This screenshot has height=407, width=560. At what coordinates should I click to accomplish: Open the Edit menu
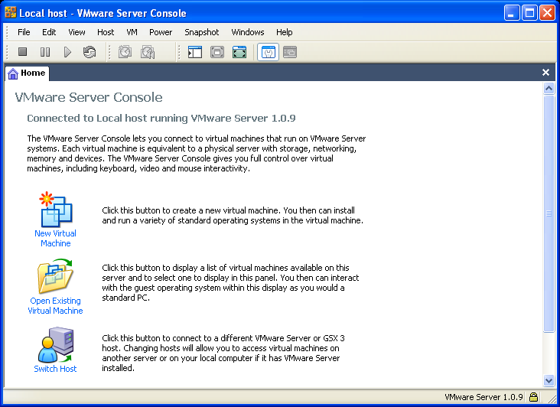click(49, 32)
